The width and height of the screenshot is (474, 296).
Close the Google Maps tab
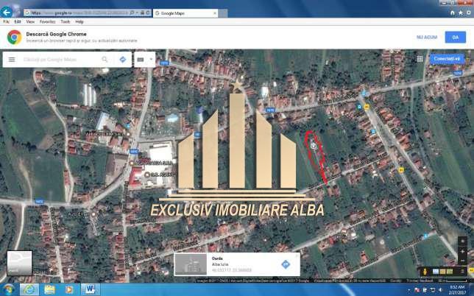(215, 13)
